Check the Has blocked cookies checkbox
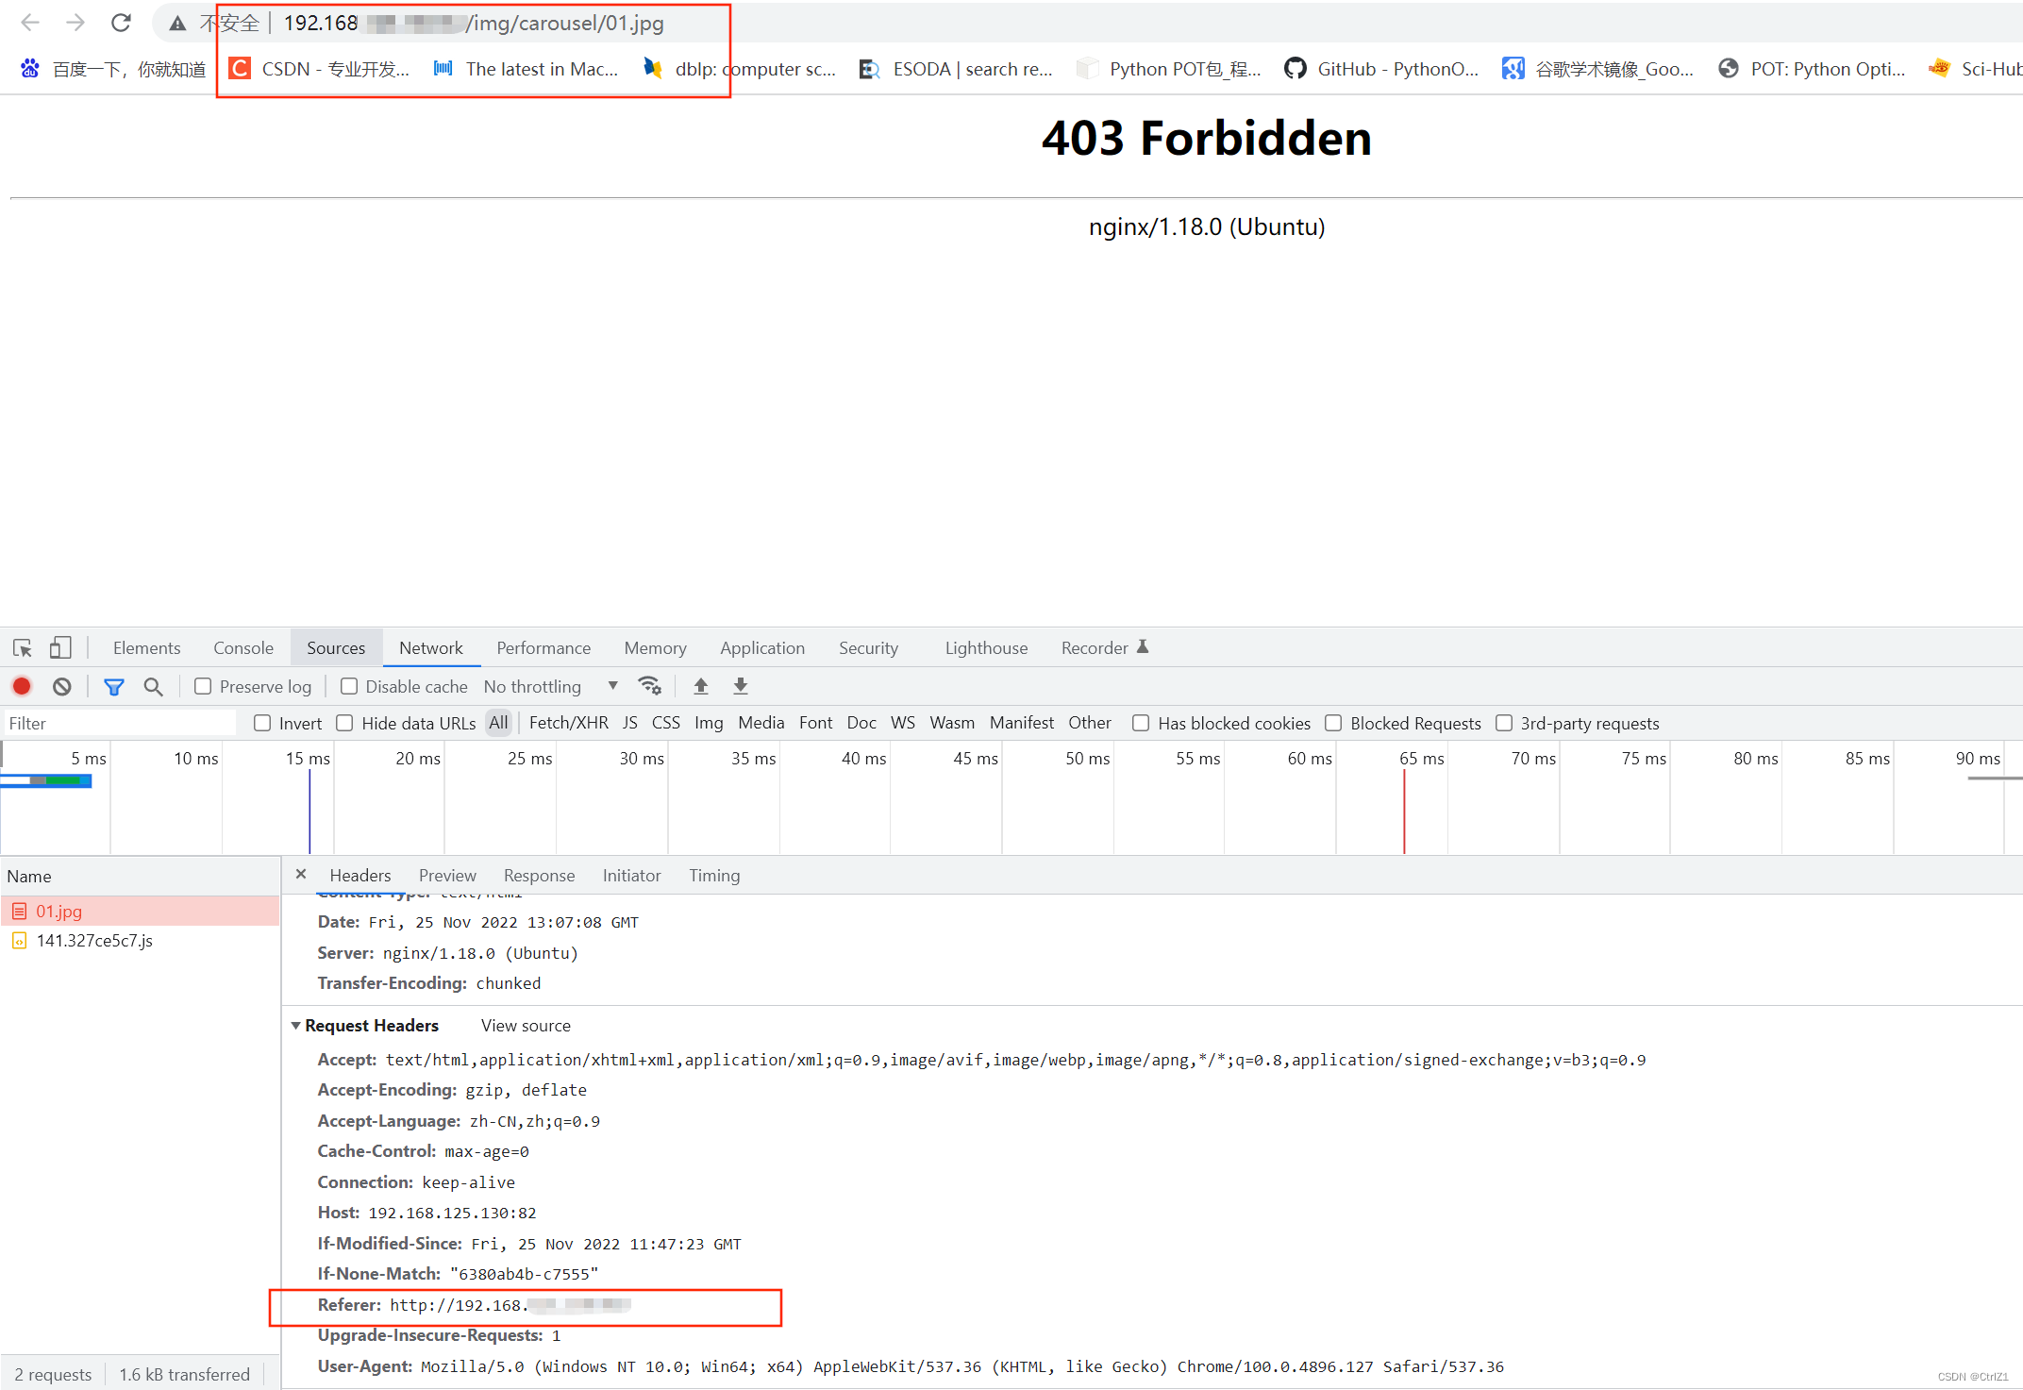The image size is (2023, 1390). click(x=1141, y=724)
